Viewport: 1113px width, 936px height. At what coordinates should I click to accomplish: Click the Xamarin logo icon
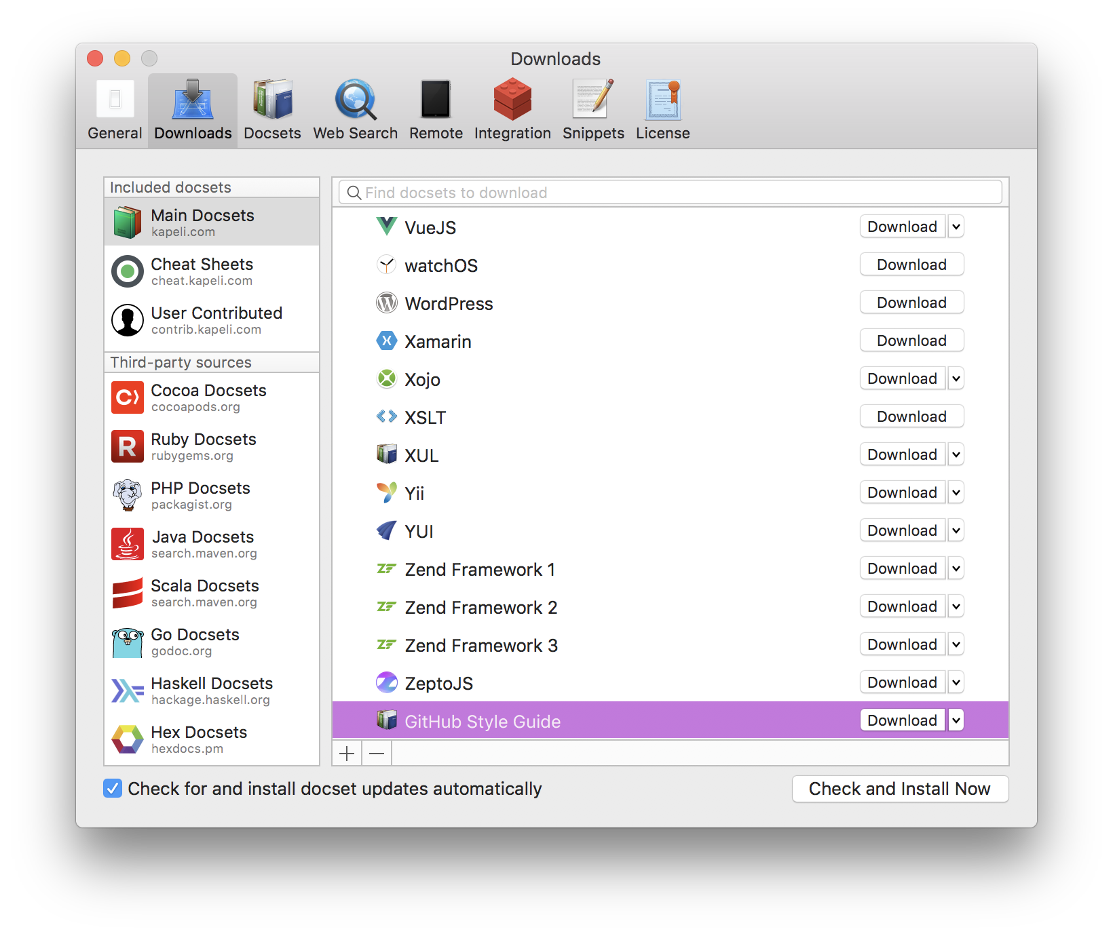tap(387, 340)
